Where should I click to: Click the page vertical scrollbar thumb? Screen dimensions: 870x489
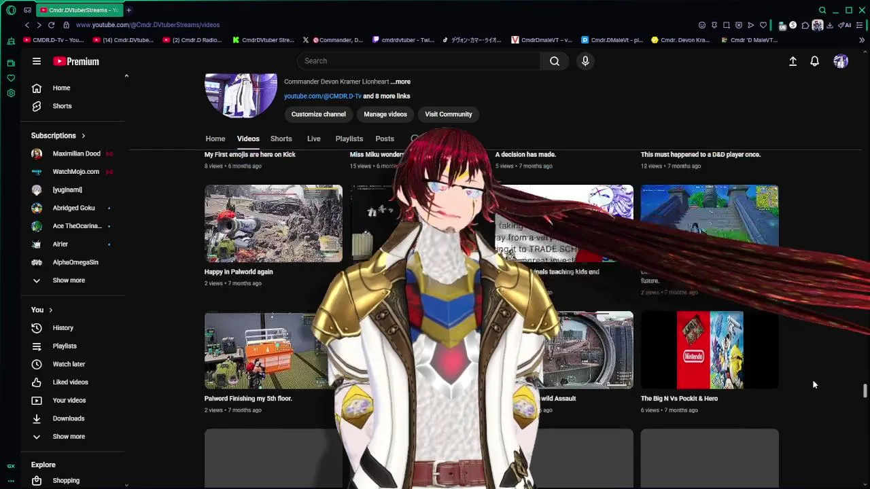coord(865,391)
